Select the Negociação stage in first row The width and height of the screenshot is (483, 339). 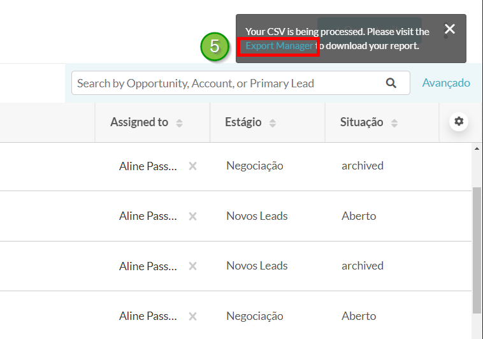(255, 166)
